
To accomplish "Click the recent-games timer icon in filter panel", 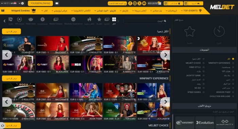I will pos(219,31).
